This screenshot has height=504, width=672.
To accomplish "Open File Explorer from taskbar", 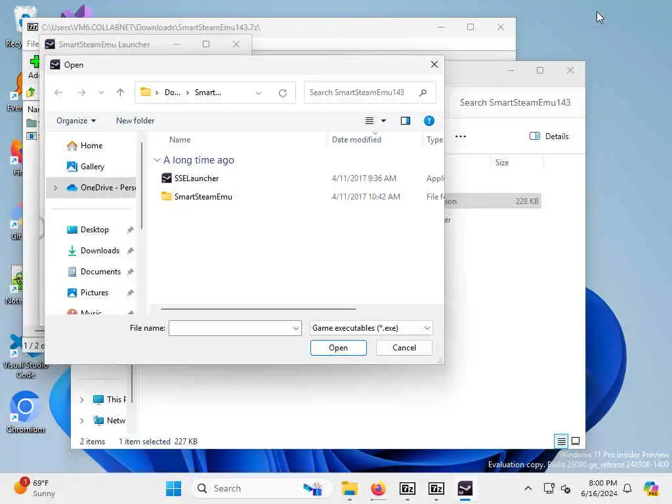I will coord(350,488).
